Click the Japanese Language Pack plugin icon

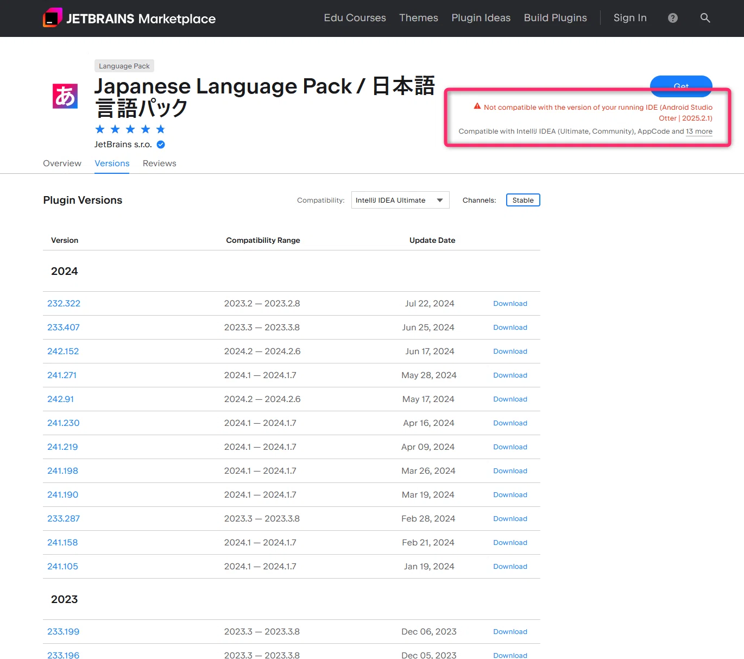tap(65, 96)
